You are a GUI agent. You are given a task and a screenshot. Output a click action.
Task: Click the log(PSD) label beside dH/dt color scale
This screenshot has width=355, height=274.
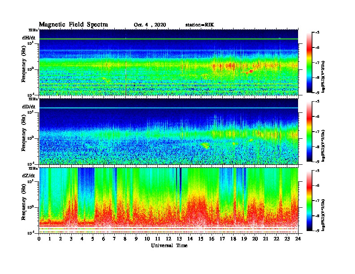tap(324, 77)
